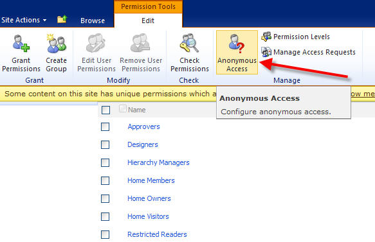This screenshot has height=242, width=375.
Task: Click the Anonymous Access ribbon icon
Action: pyautogui.click(x=237, y=44)
